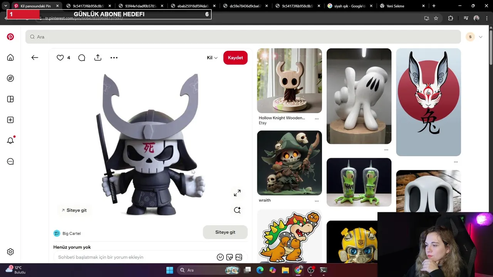Open more options on Hollow Knight pin

317,119
